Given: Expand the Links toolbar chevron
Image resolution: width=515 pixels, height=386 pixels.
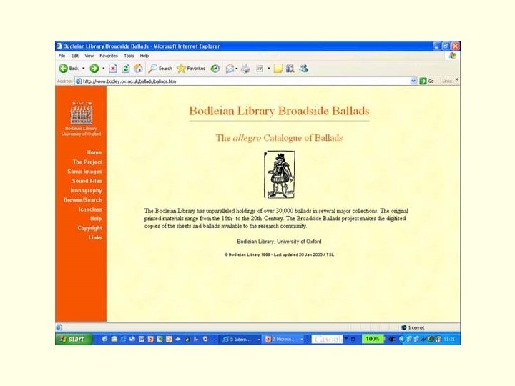Looking at the screenshot, I should point(457,80).
